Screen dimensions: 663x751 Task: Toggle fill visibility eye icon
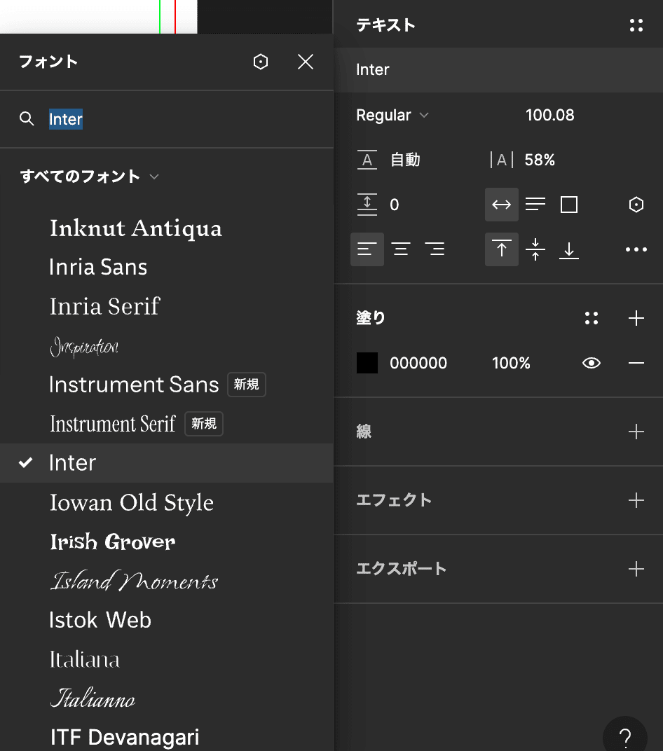tap(592, 363)
